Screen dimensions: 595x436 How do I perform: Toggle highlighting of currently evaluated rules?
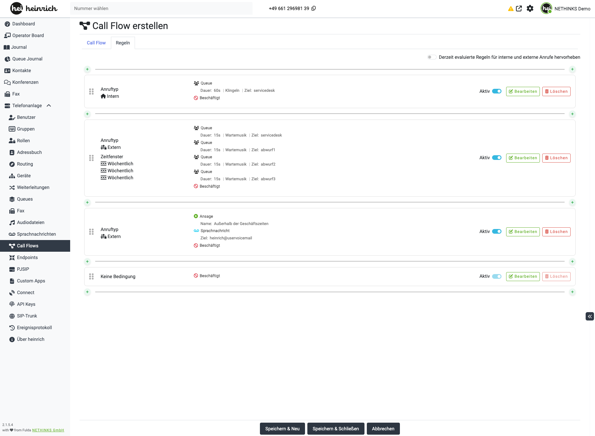[432, 57]
